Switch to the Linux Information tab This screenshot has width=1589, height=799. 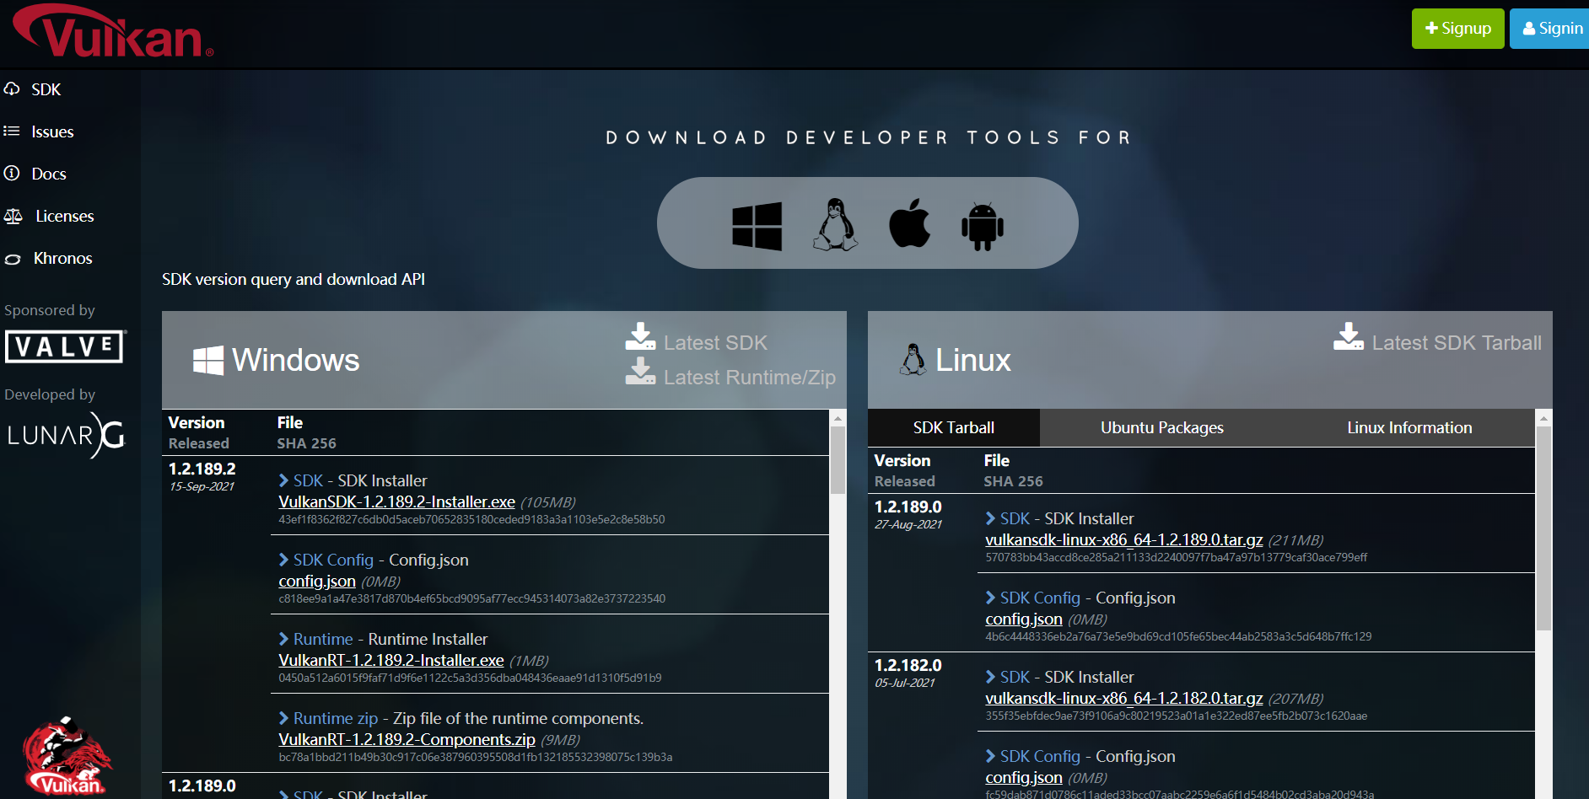pos(1409,427)
